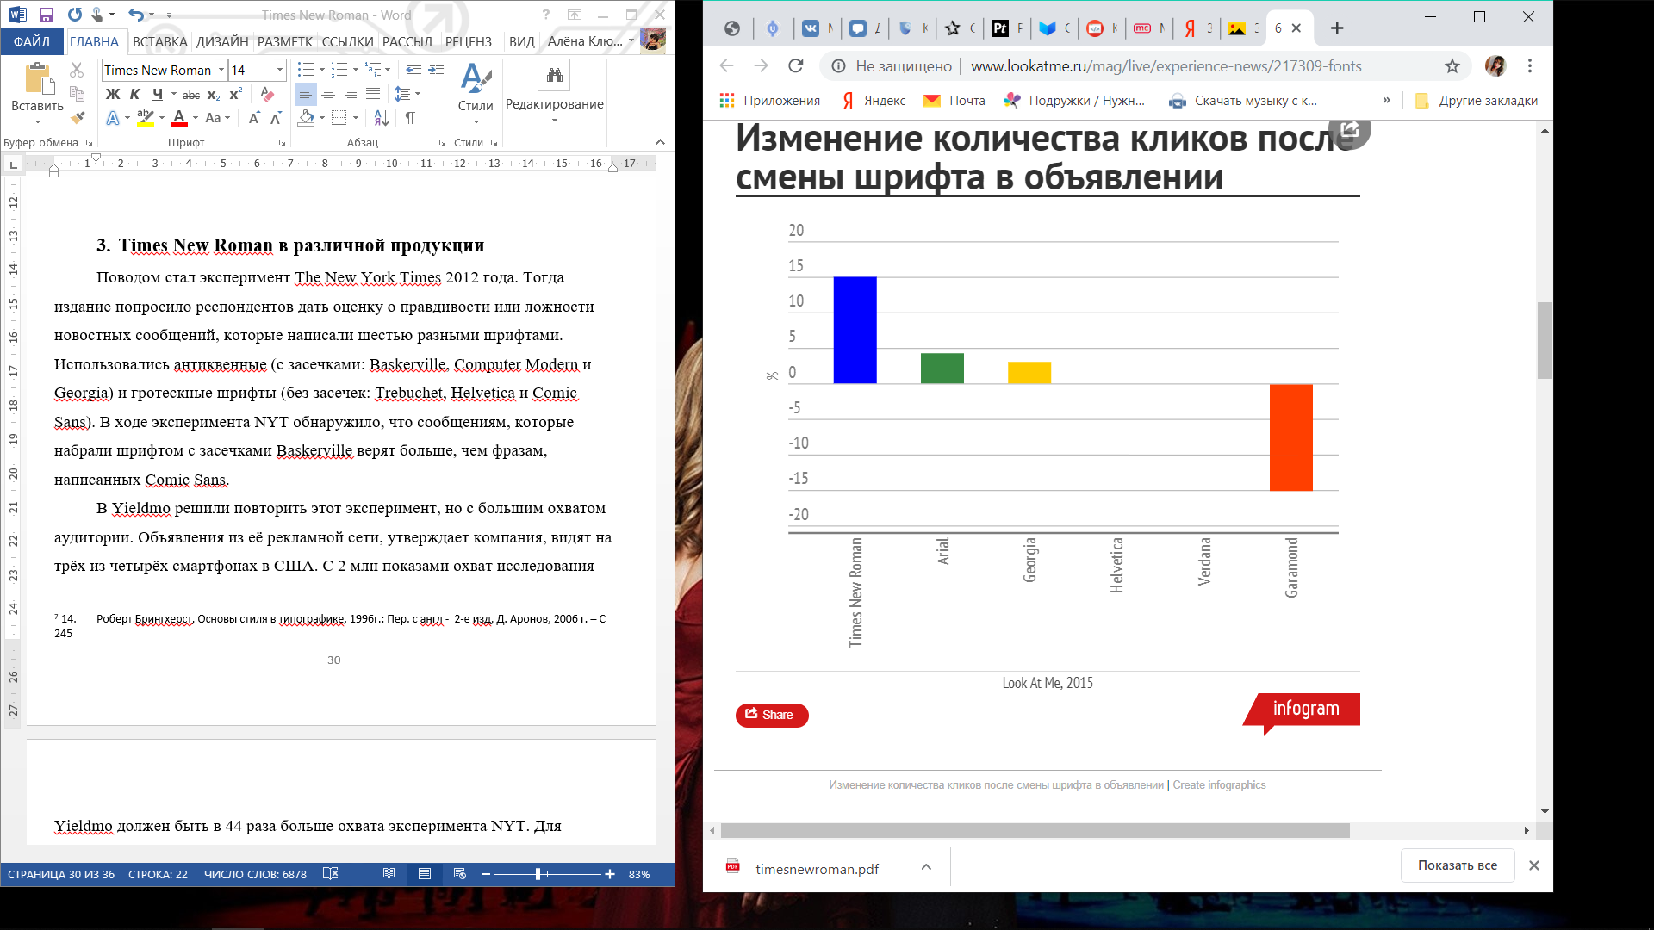The width and height of the screenshot is (1654, 930).
Task: Click the Format Painter brush icon
Action: pyautogui.click(x=78, y=117)
